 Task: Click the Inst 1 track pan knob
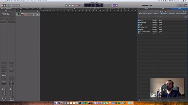[38, 14]
